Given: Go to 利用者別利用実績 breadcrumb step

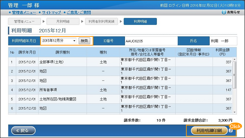Looking at the screenshot, I should (101, 21).
